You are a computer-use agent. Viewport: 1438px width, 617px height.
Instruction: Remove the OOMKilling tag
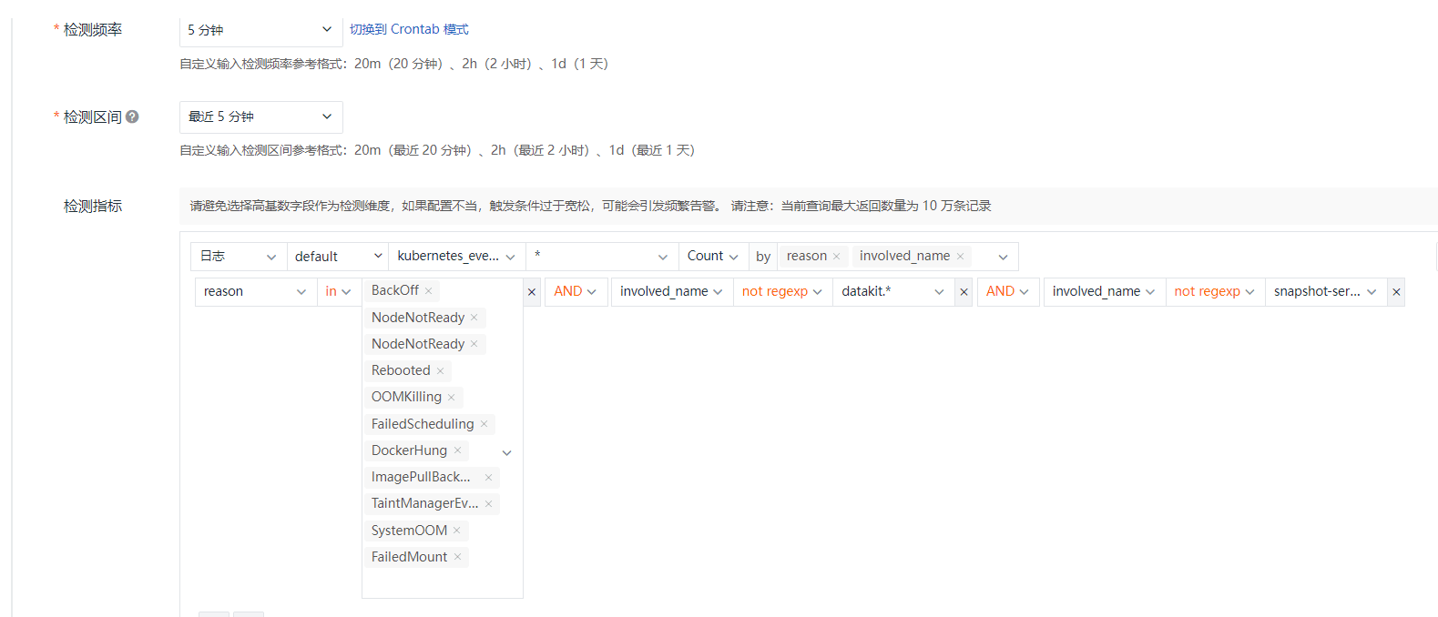[x=451, y=398]
